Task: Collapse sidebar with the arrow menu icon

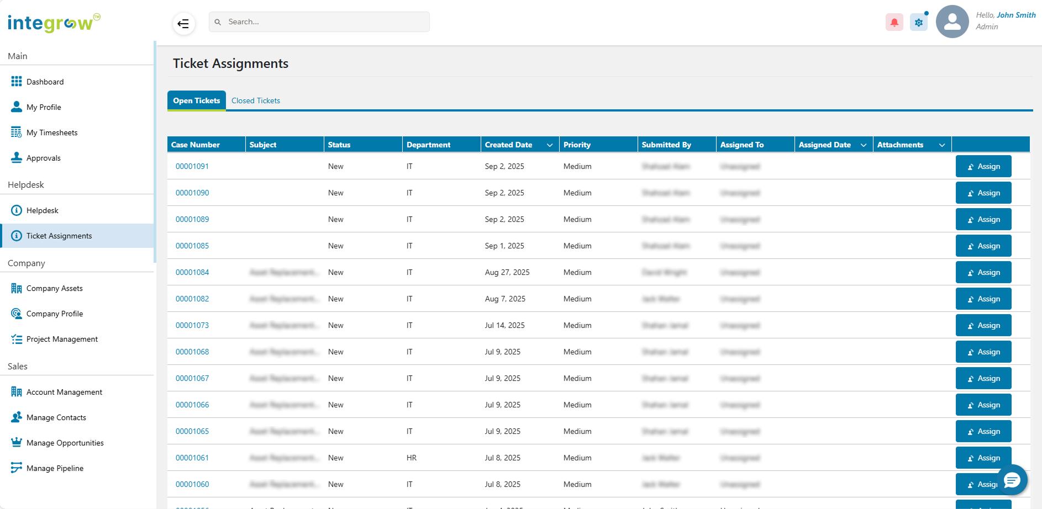Action: [183, 24]
